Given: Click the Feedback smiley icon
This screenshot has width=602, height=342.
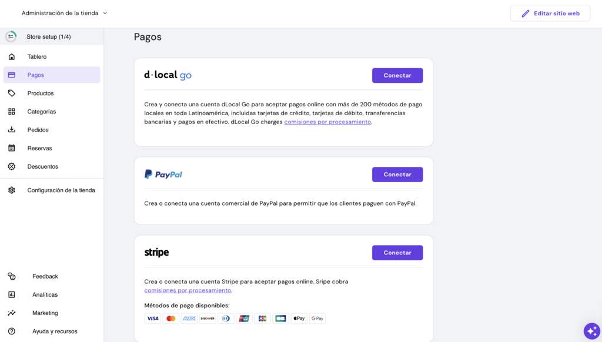Looking at the screenshot, I should 12,276.
